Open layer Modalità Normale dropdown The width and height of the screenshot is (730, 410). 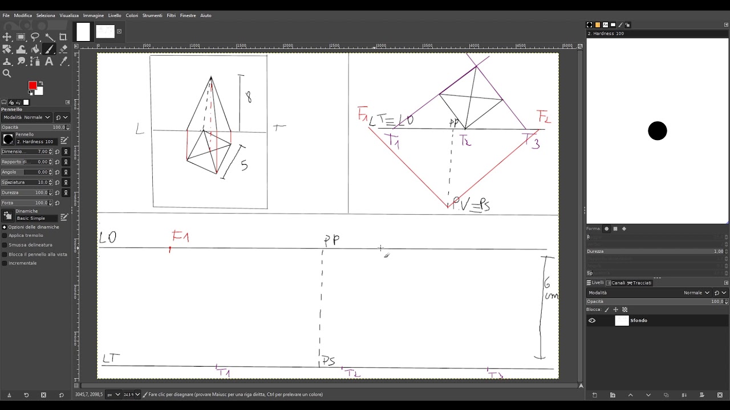(x=649, y=293)
